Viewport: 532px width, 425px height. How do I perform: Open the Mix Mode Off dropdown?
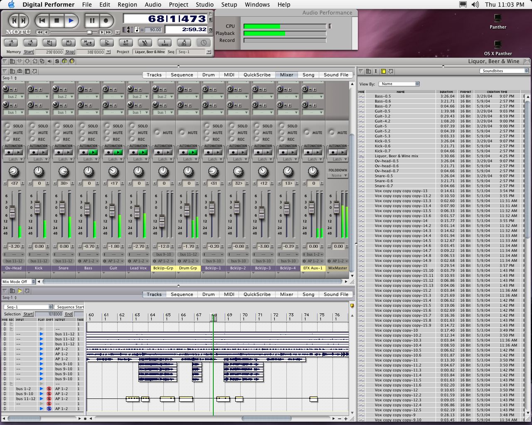[x=18, y=281]
